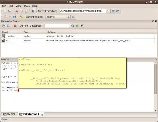Click the folder icon at the toolbar's right end
Screen dimensions: 158x122
118,11
